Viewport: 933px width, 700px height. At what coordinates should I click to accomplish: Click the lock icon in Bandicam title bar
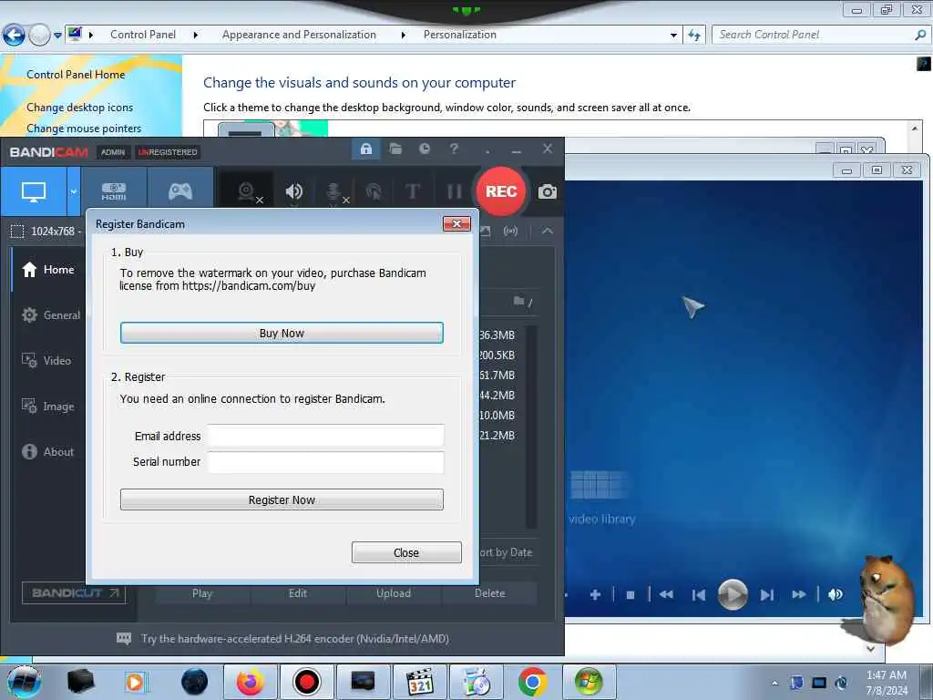[x=366, y=149]
